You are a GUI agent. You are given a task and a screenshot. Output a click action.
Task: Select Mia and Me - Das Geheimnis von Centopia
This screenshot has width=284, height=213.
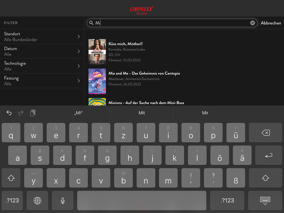[144, 73]
